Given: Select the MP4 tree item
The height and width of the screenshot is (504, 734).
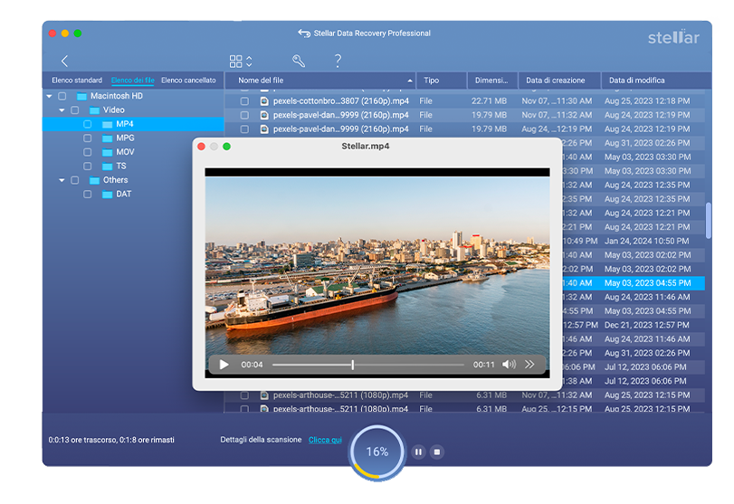Looking at the screenshot, I should pyautogui.click(x=133, y=124).
